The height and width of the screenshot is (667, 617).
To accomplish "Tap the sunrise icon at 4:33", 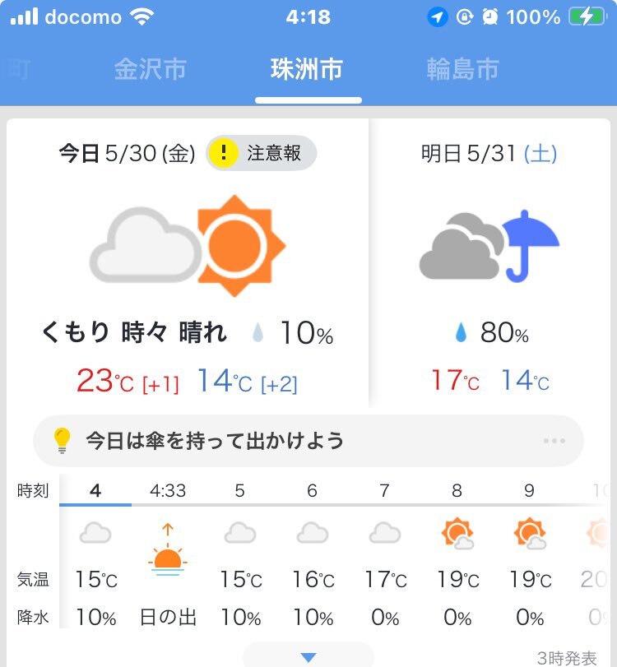I will 168,549.
